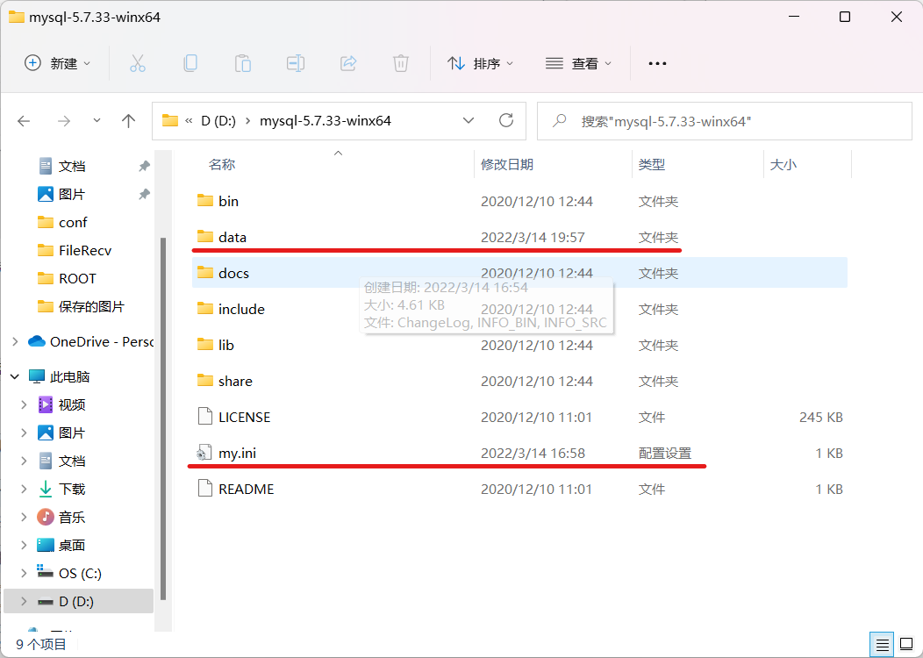Click the videos (视频) icon in sidebar
Screen dimensions: 923x658
pos(46,404)
